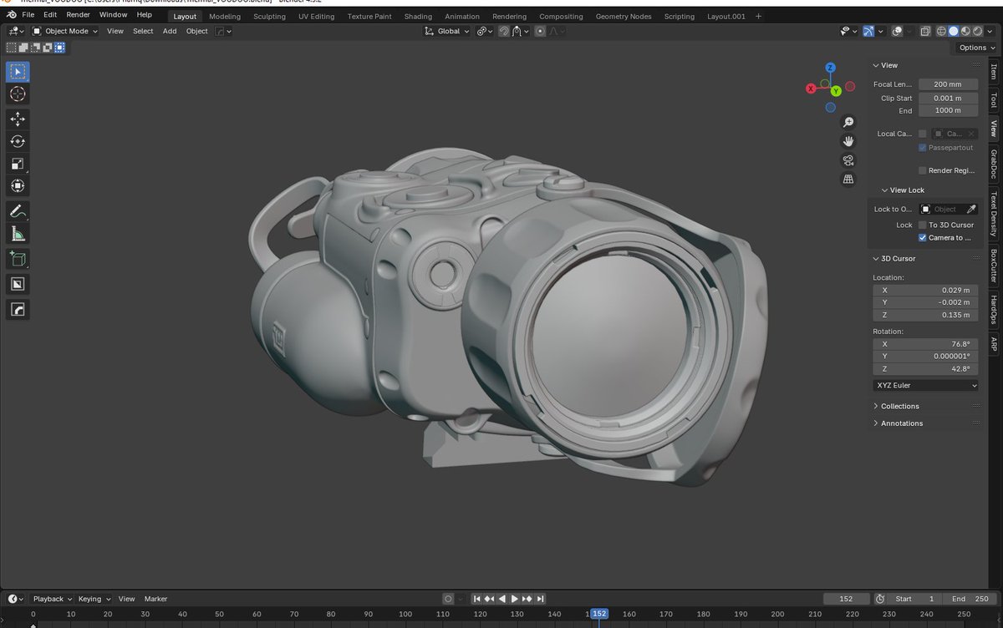Open the Object Mode dropdown
This screenshot has width=1003, height=628.
coord(65,31)
